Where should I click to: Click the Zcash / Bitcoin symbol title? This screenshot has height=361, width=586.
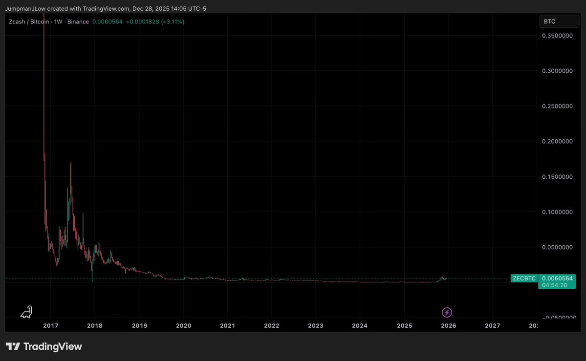click(x=29, y=21)
